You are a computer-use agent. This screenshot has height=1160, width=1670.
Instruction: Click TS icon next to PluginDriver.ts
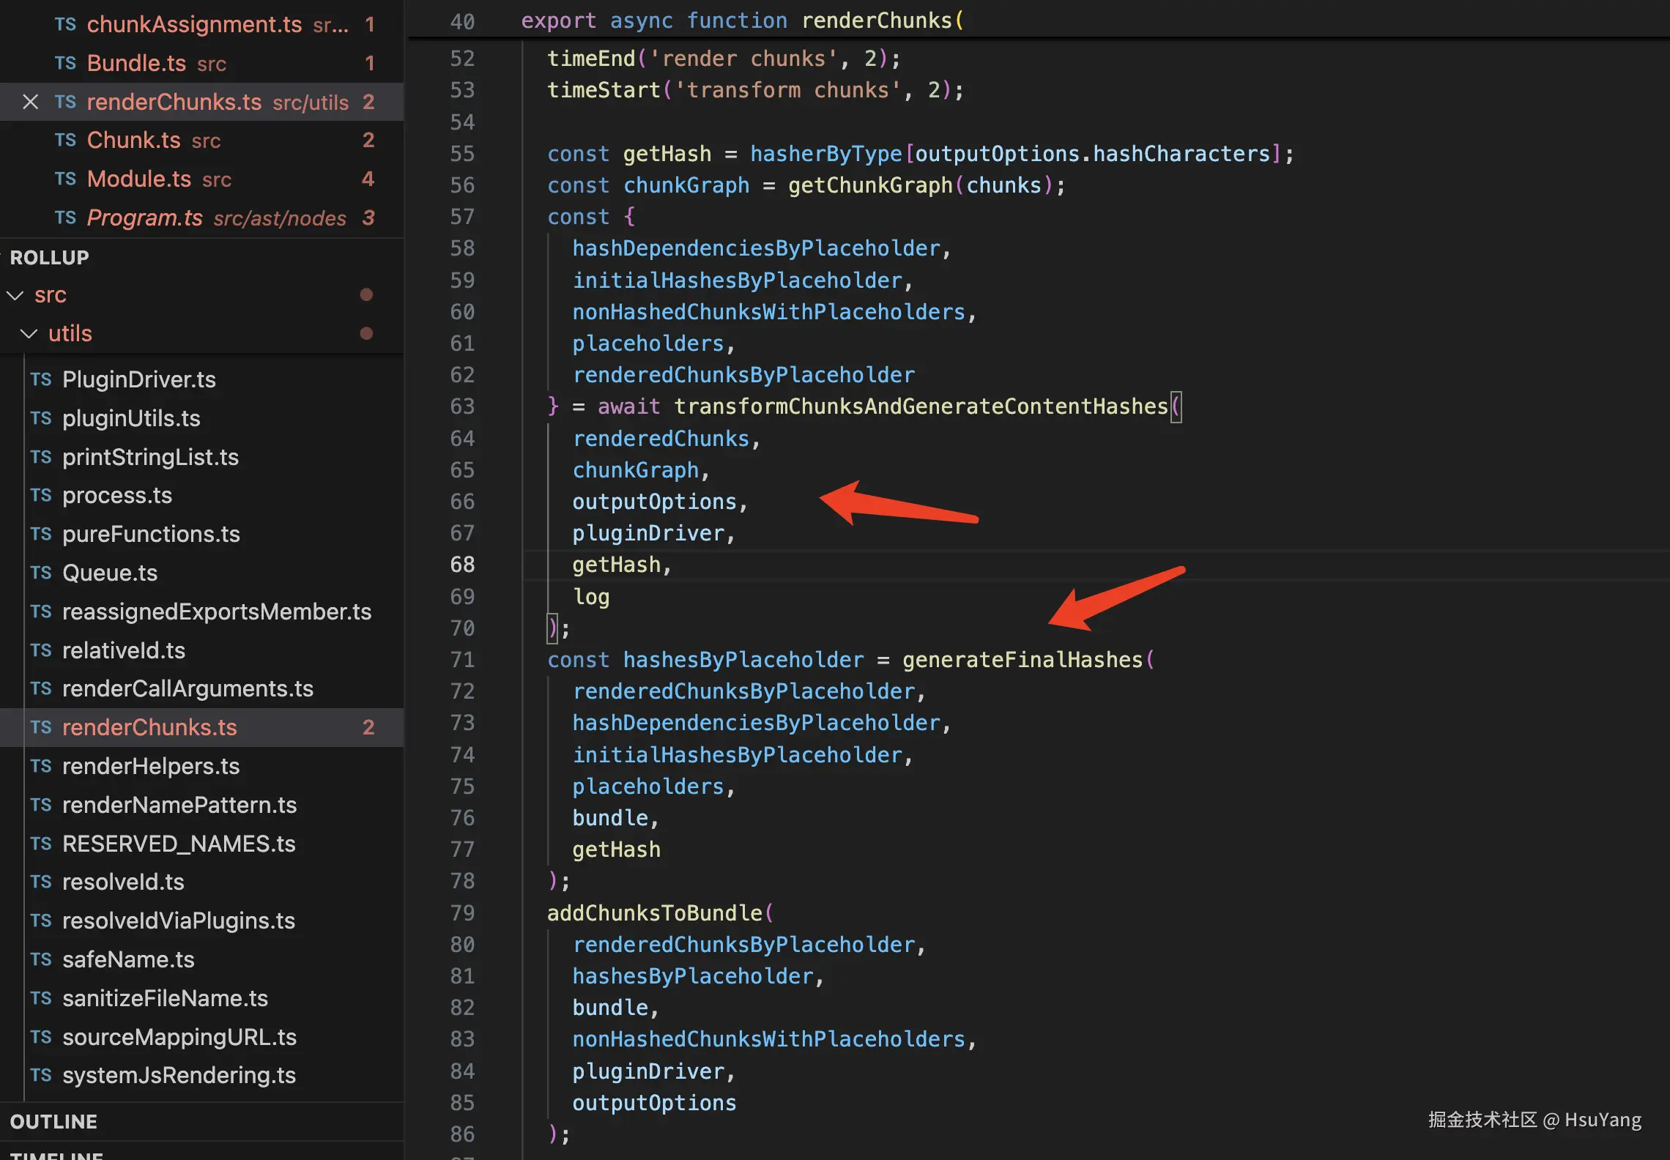click(x=41, y=379)
